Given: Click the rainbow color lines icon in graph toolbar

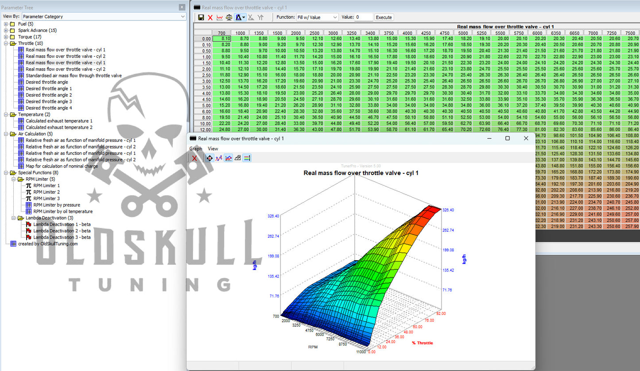Looking at the screenshot, I should click(x=247, y=158).
